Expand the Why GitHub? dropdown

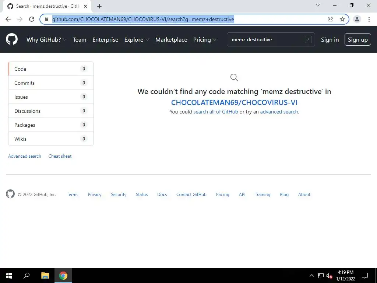[46, 40]
